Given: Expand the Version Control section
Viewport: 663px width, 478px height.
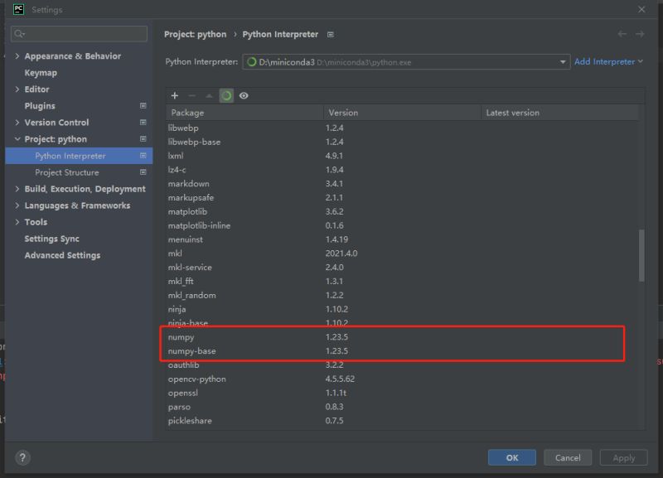Looking at the screenshot, I should [17, 122].
